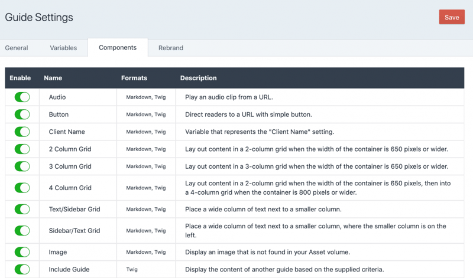Turn off the Sidebar/Text Grid toggle

click(x=22, y=231)
